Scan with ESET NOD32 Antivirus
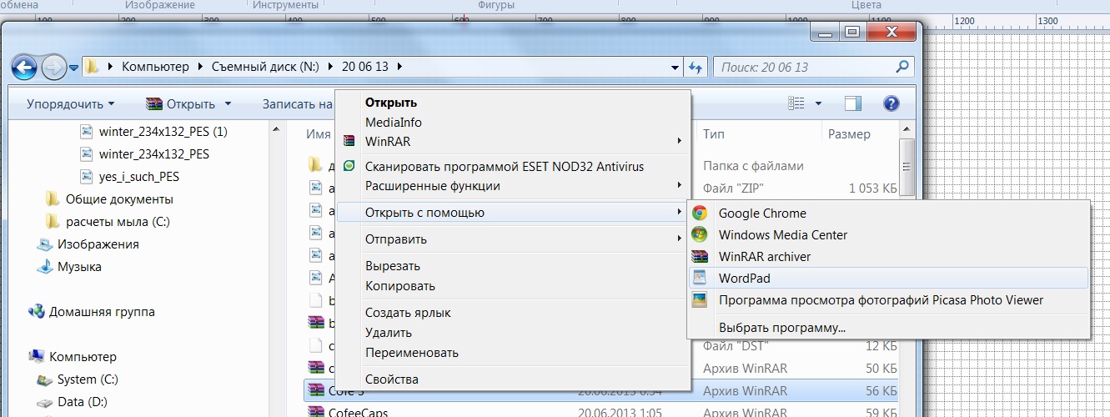 click(504, 166)
